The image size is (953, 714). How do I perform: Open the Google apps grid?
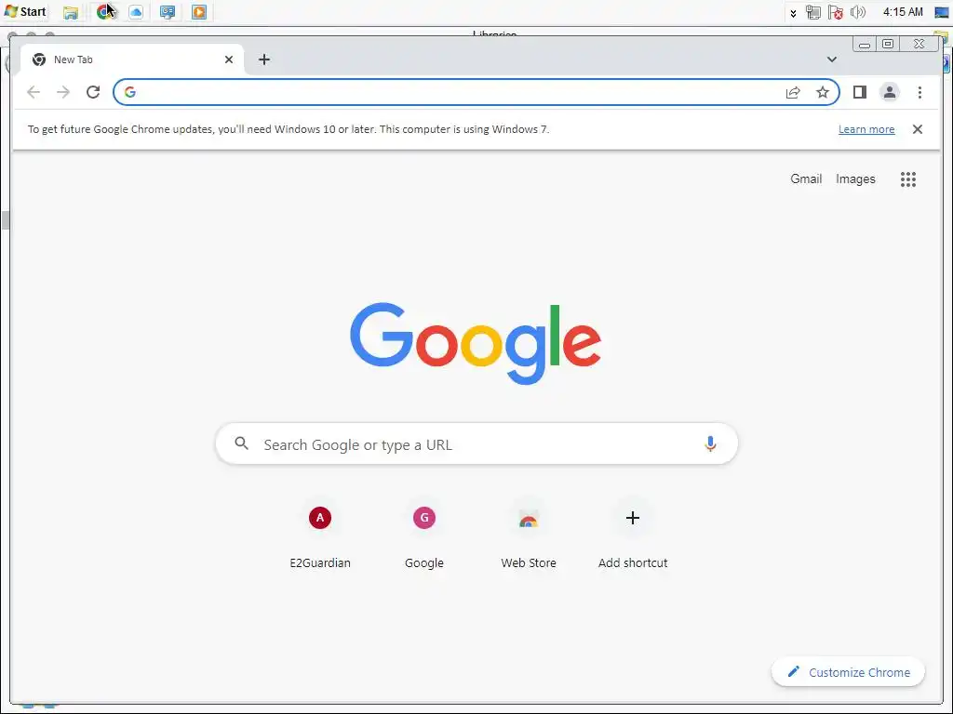pyautogui.click(x=908, y=179)
